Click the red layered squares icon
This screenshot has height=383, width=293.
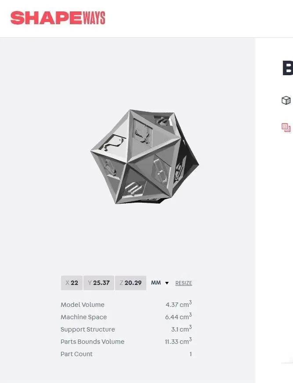point(286,128)
